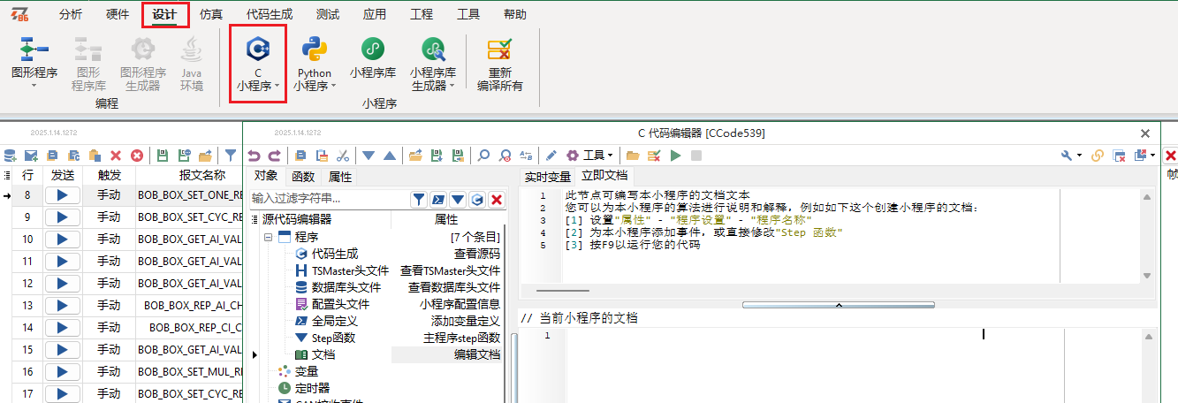Switch to the 应用 ribbon tab
Screen dimensions: 1178x403
[375, 14]
